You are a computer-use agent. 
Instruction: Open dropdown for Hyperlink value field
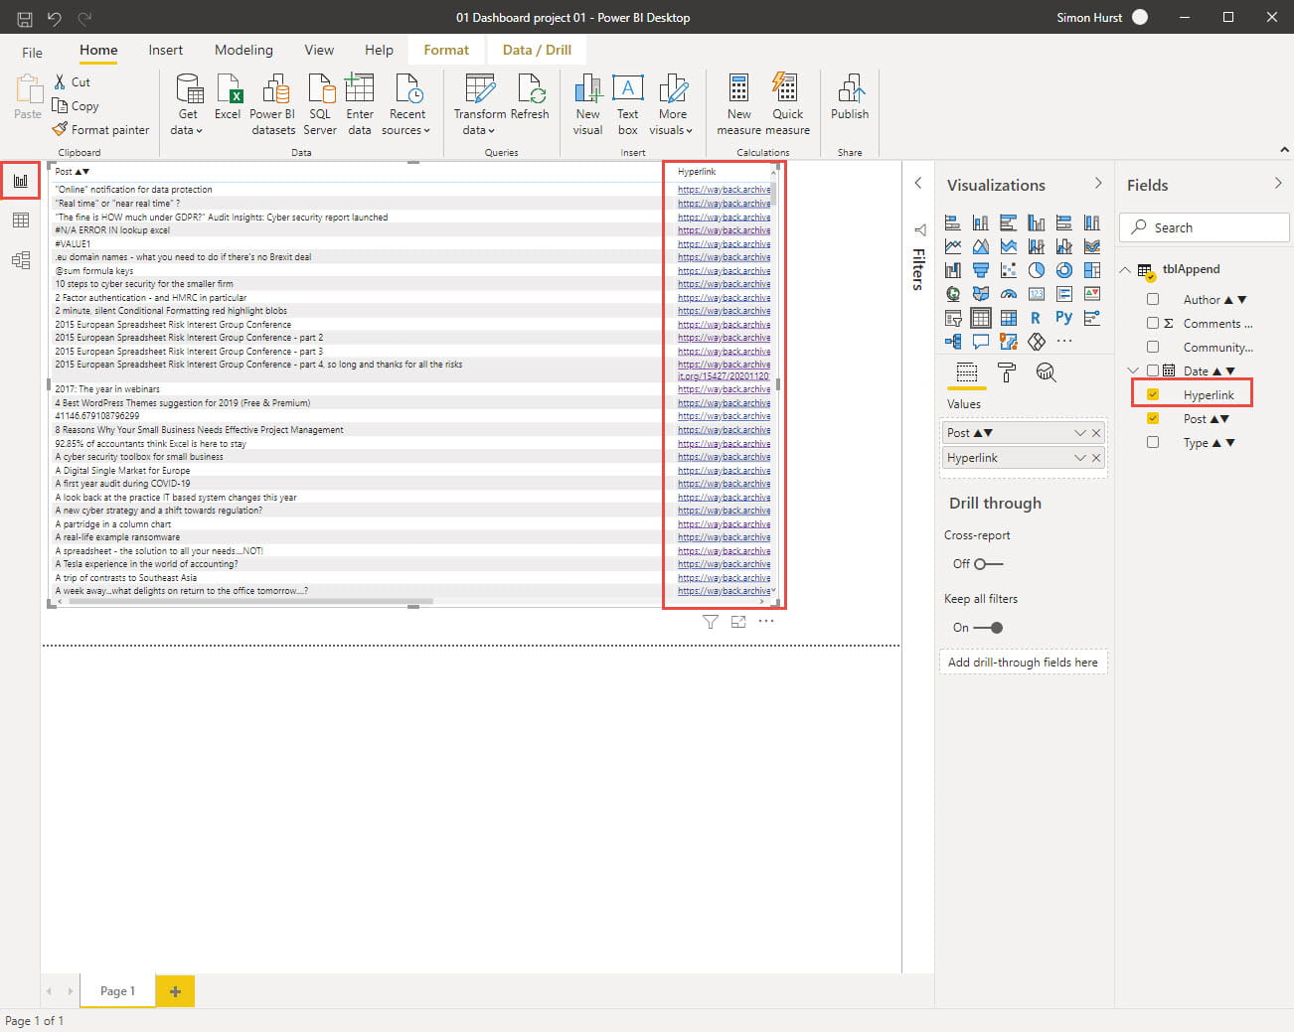point(1079,458)
